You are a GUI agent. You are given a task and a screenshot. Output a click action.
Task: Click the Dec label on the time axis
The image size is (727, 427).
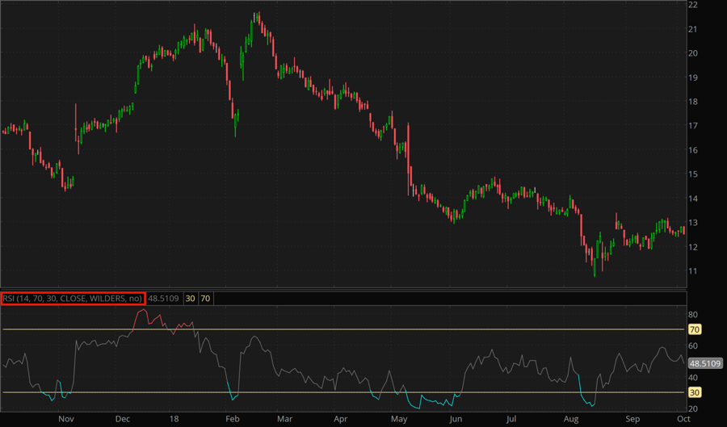pyautogui.click(x=123, y=420)
